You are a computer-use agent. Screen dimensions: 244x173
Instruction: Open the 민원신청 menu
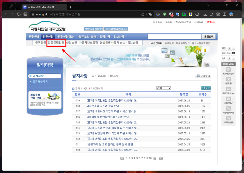coord(48,37)
